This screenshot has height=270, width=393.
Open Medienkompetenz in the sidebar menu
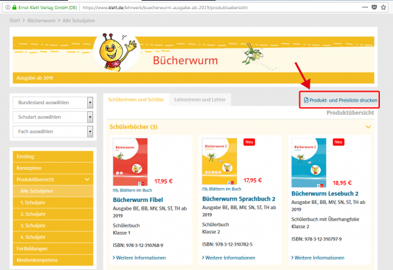[53, 260]
